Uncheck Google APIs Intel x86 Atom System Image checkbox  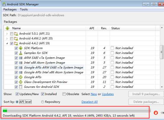point(16,72)
